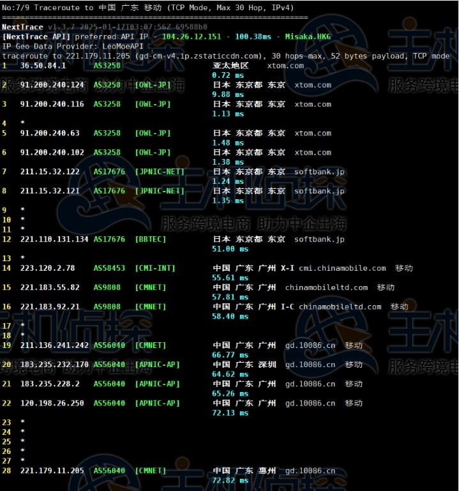Viewport: 459px width, 491px height.
Task: Click IP 221.110.131.134 at hop 12
Action: coord(54,239)
